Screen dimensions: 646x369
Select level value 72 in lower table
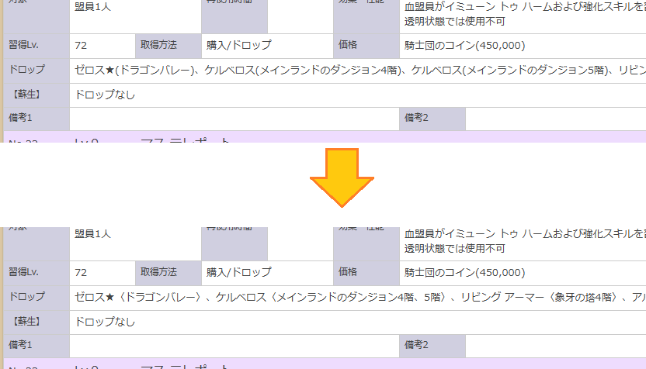(x=102, y=273)
